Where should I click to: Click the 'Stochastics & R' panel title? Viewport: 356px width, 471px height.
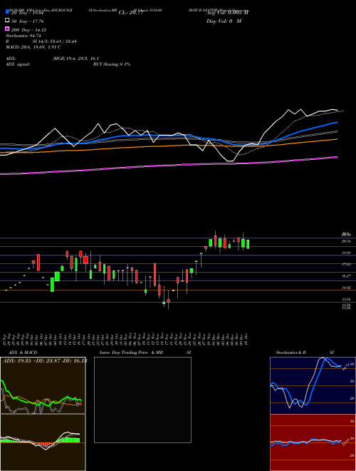coord(291,353)
